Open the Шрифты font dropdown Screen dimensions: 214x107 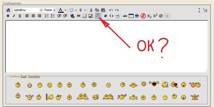[28, 10]
